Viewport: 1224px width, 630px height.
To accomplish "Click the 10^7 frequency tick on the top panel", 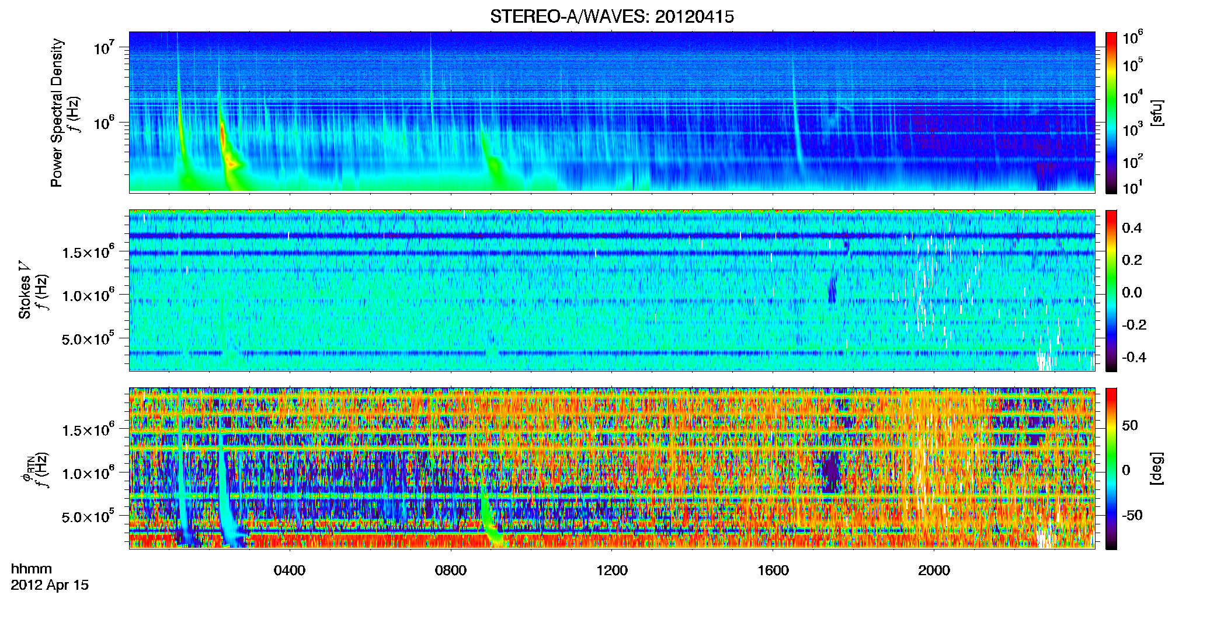I will 106,48.
